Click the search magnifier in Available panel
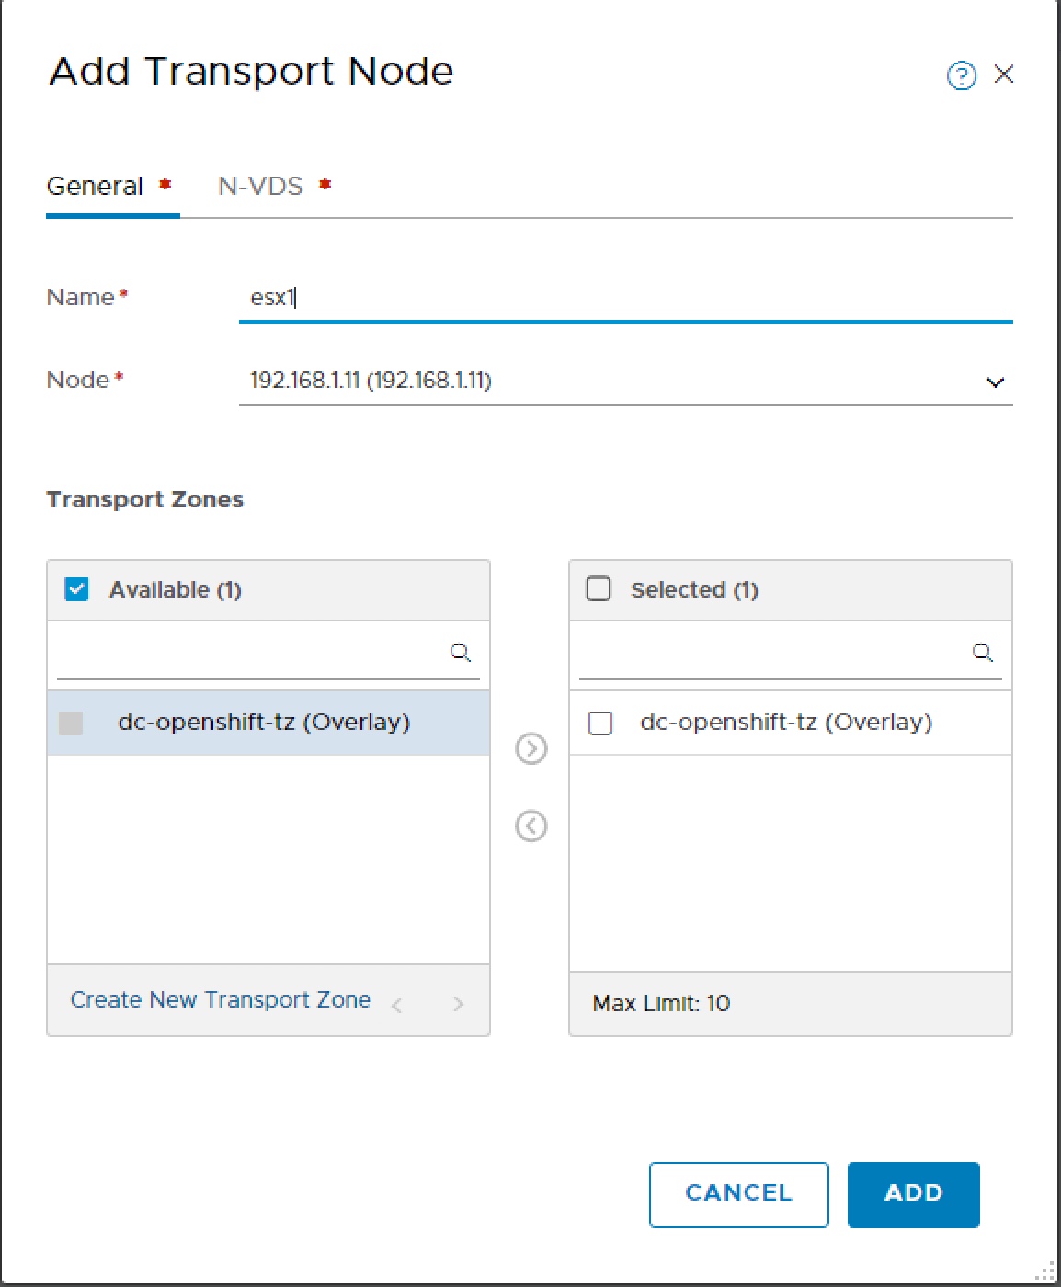 coord(460,653)
